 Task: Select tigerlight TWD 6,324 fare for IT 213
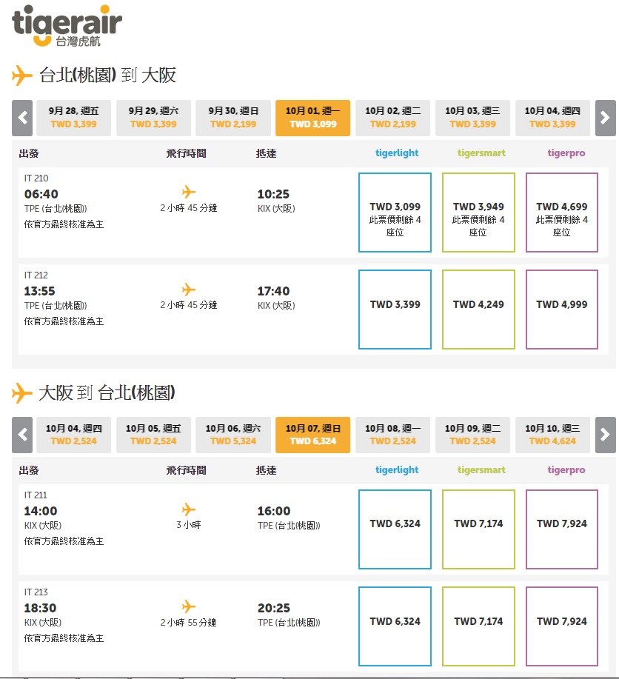tap(395, 626)
